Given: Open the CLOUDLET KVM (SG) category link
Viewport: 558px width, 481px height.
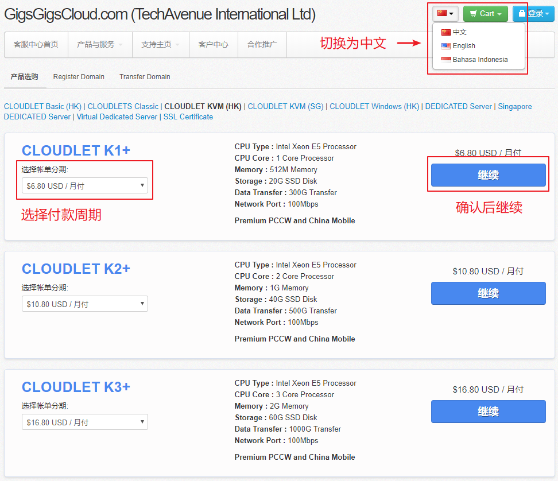Looking at the screenshot, I should (286, 106).
